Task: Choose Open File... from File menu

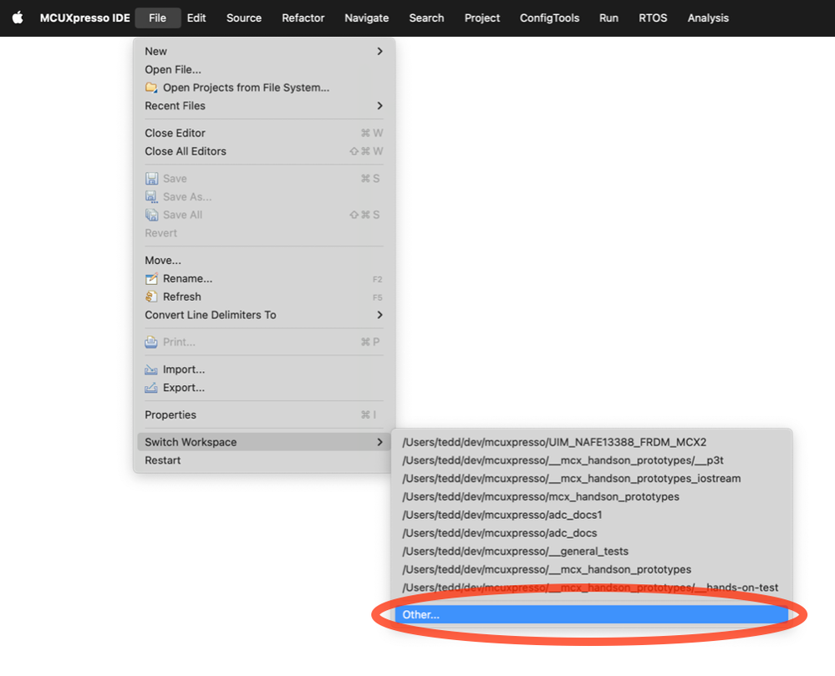Action: [x=263, y=69]
